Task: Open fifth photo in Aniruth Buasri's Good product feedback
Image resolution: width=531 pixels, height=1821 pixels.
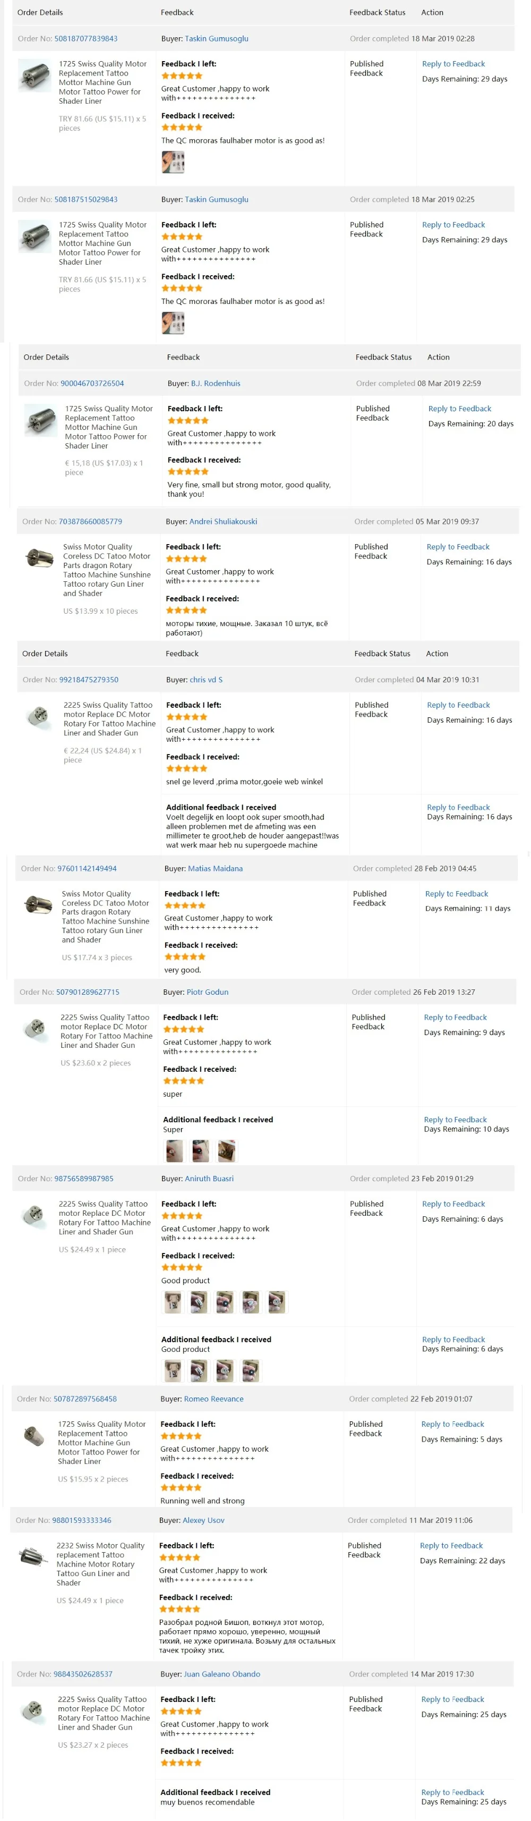Action: point(276,1301)
